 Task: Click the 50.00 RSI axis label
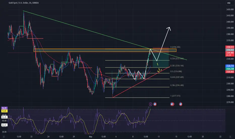[4, 121]
